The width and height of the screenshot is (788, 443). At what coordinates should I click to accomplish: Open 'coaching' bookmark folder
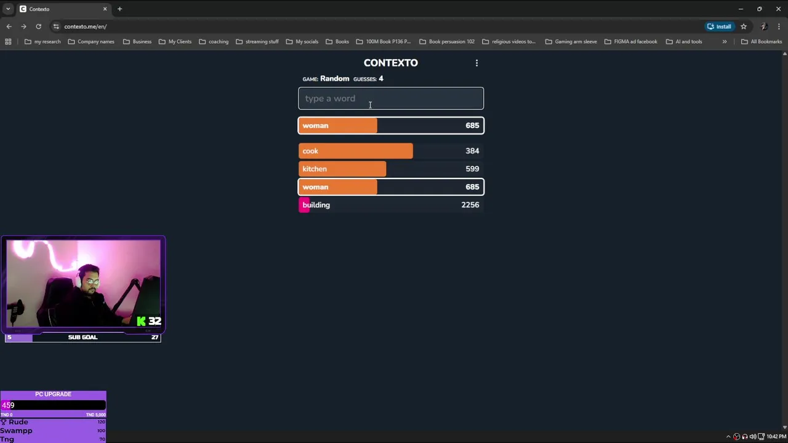(x=214, y=42)
